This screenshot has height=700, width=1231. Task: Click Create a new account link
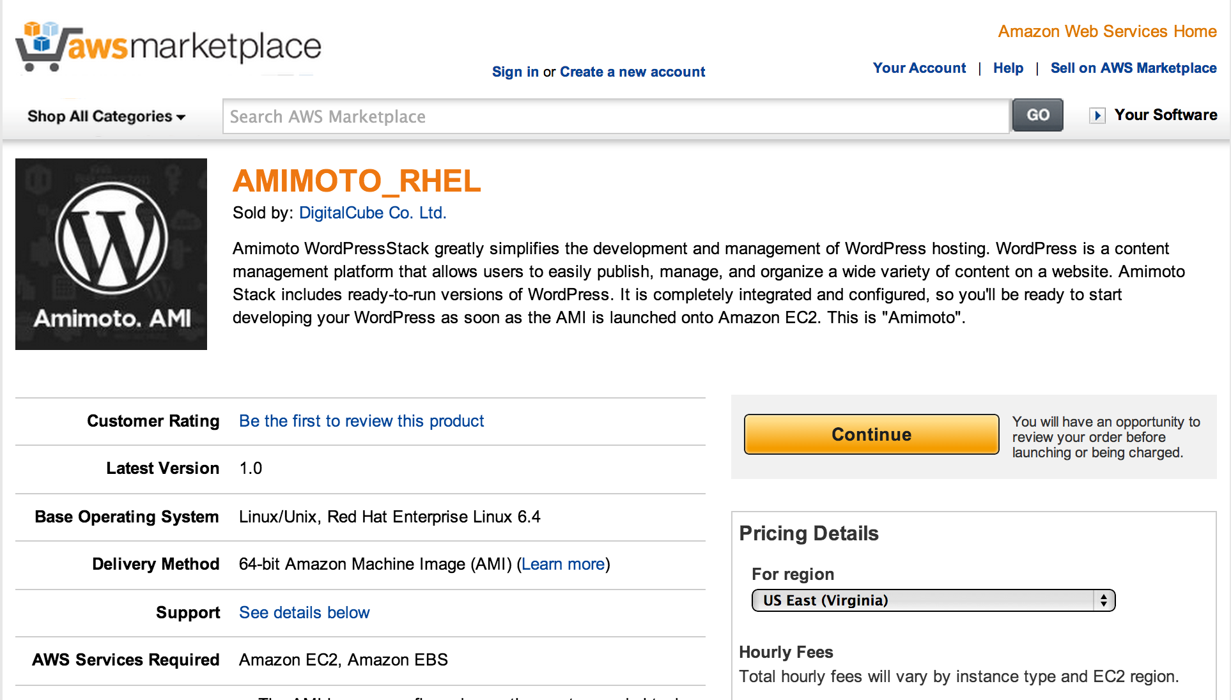click(x=632, y=72)
